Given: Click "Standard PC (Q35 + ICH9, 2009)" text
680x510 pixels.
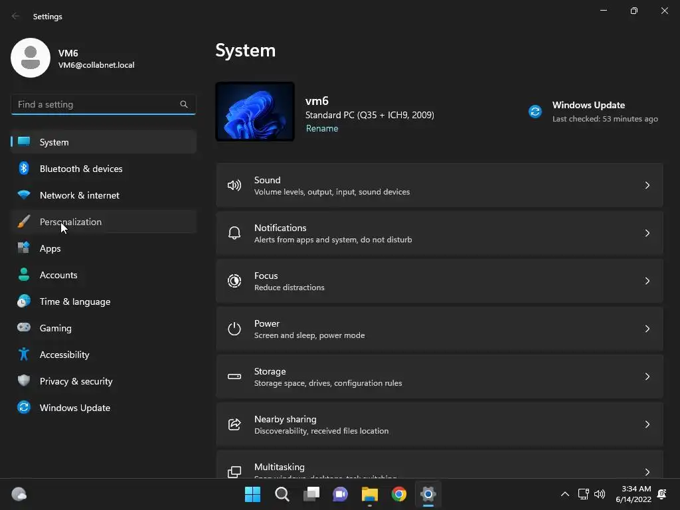Looking at the screenshot, I should [369, 115].
